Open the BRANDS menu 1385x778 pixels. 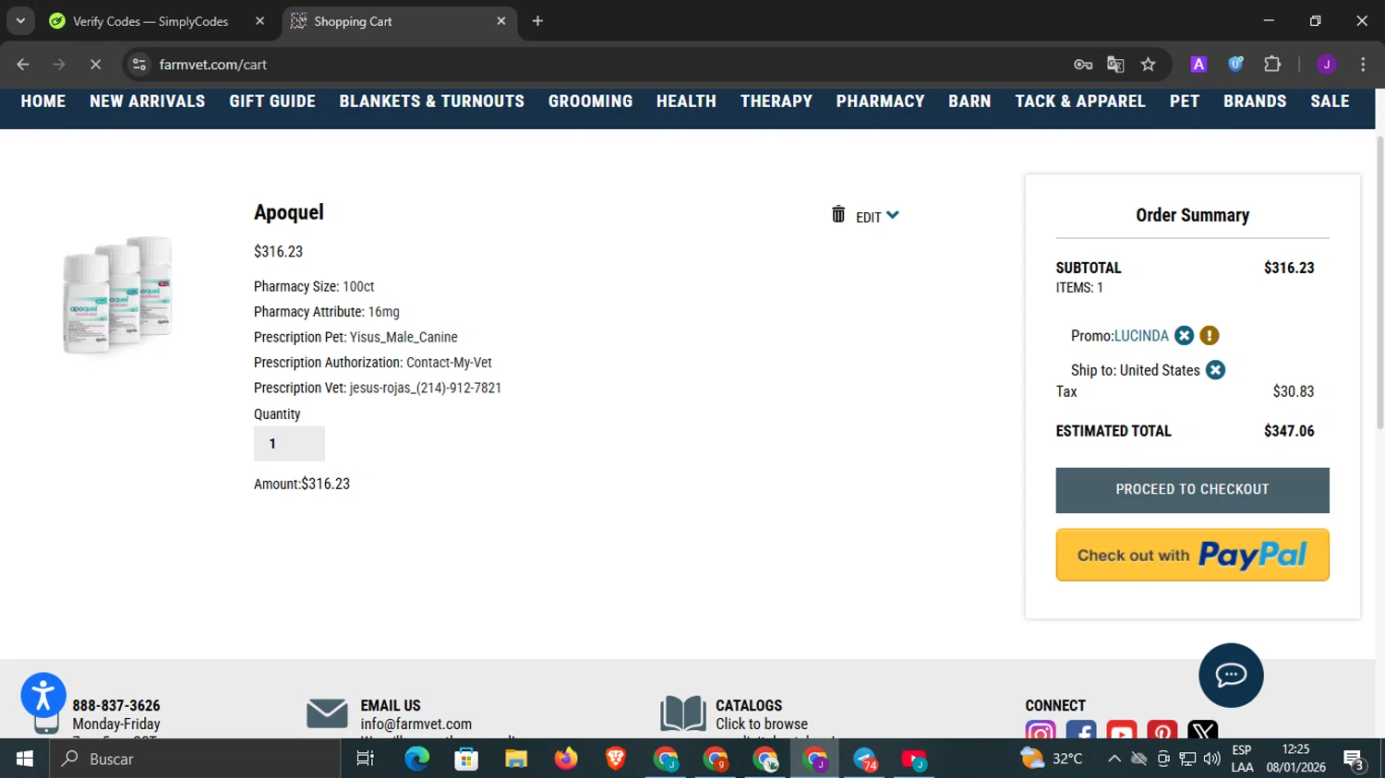tap(1255, 102)
